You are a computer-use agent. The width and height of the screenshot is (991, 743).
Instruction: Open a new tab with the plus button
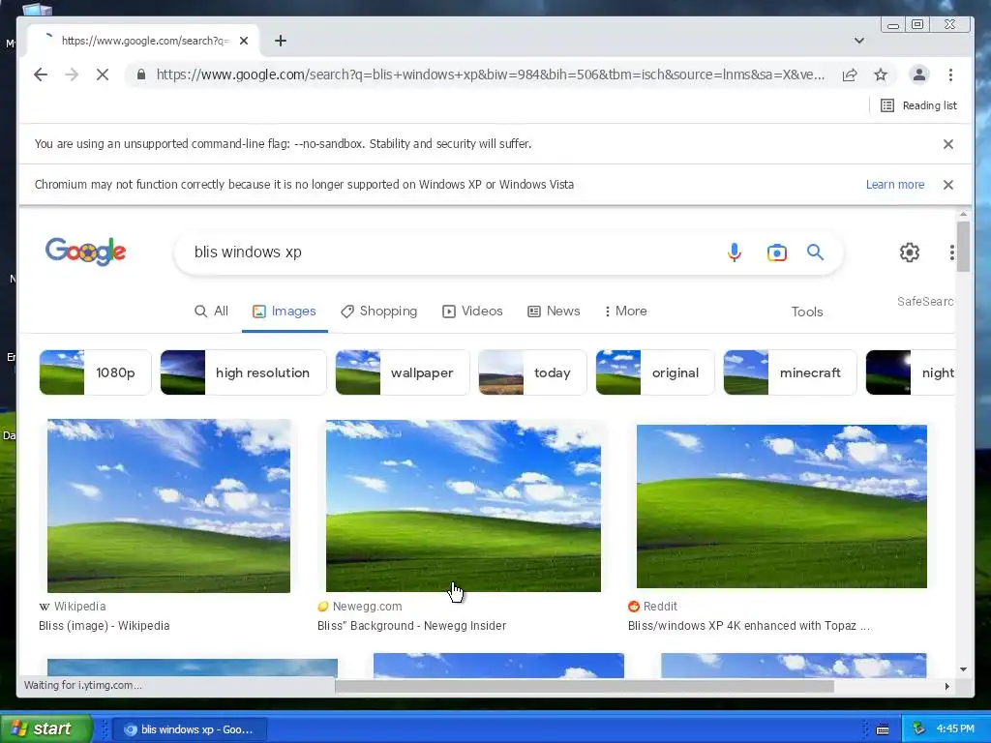[x=281, y=41]
